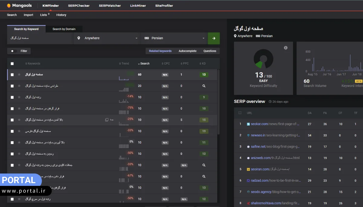
Task: Click the green arrow search submit button
Action: pyautogui.click(x=214, y=38)
